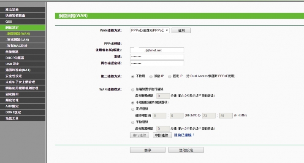Image resolution: width=304 pixels, height=163 pixels.
Task: Click the end hour field showing 23
Action: (x=209, y=116)
